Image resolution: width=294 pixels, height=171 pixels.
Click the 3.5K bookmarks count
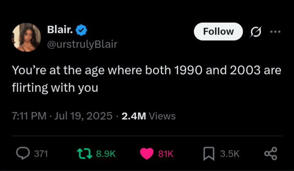tap(229, 153)
